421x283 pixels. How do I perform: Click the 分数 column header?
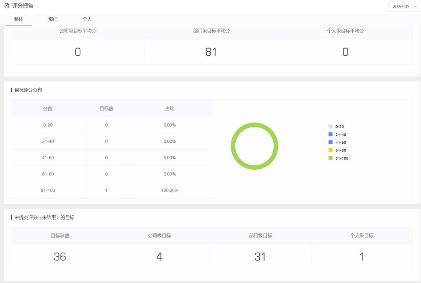click(x=48, y=109)
